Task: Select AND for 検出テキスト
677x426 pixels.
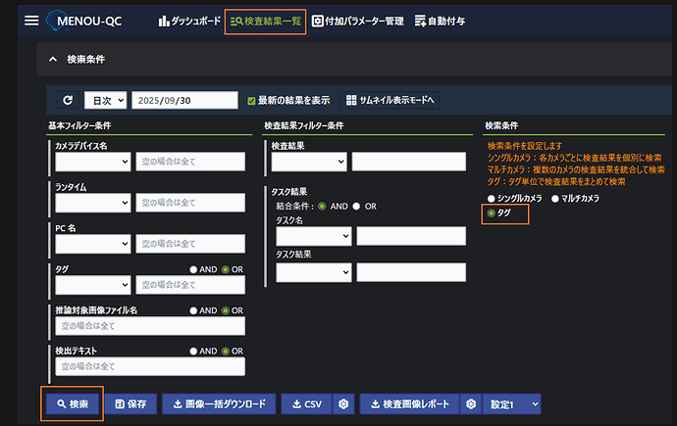Action: click(x=193, y=351)
